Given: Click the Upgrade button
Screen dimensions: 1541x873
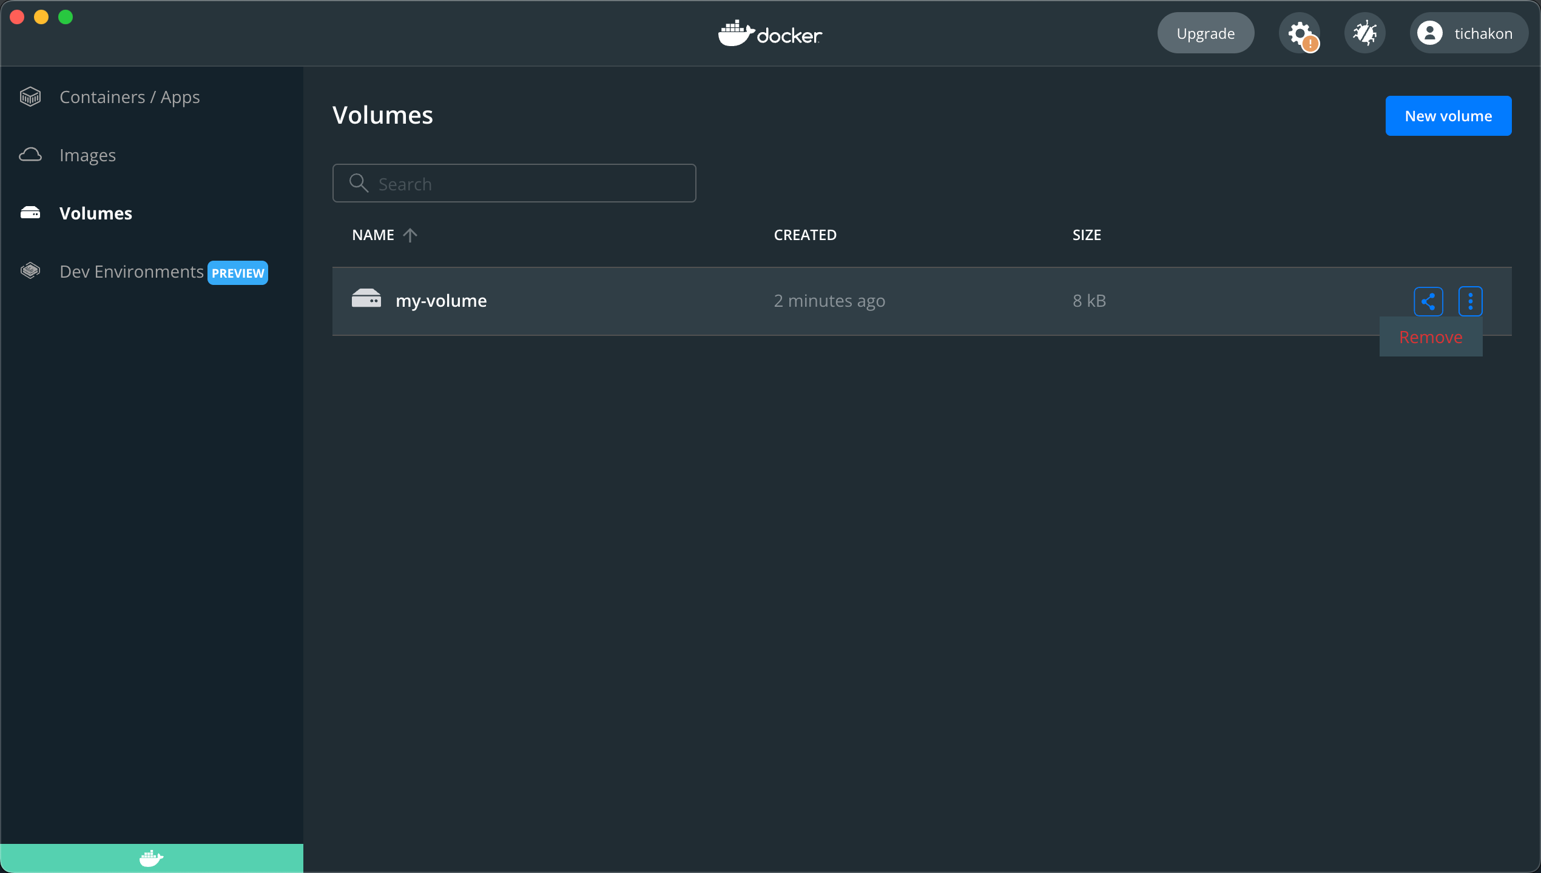Looking at the screenshot, I should click(1205, 33).
